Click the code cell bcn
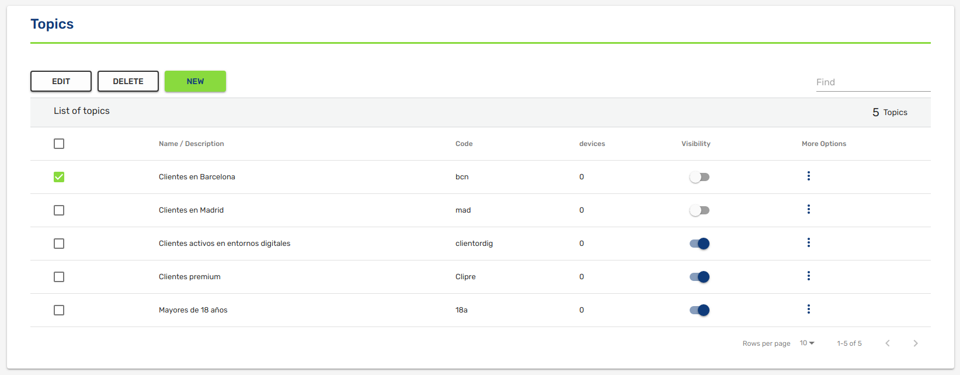960x375 pixels. pyautogui.click(x=462, y=177)
